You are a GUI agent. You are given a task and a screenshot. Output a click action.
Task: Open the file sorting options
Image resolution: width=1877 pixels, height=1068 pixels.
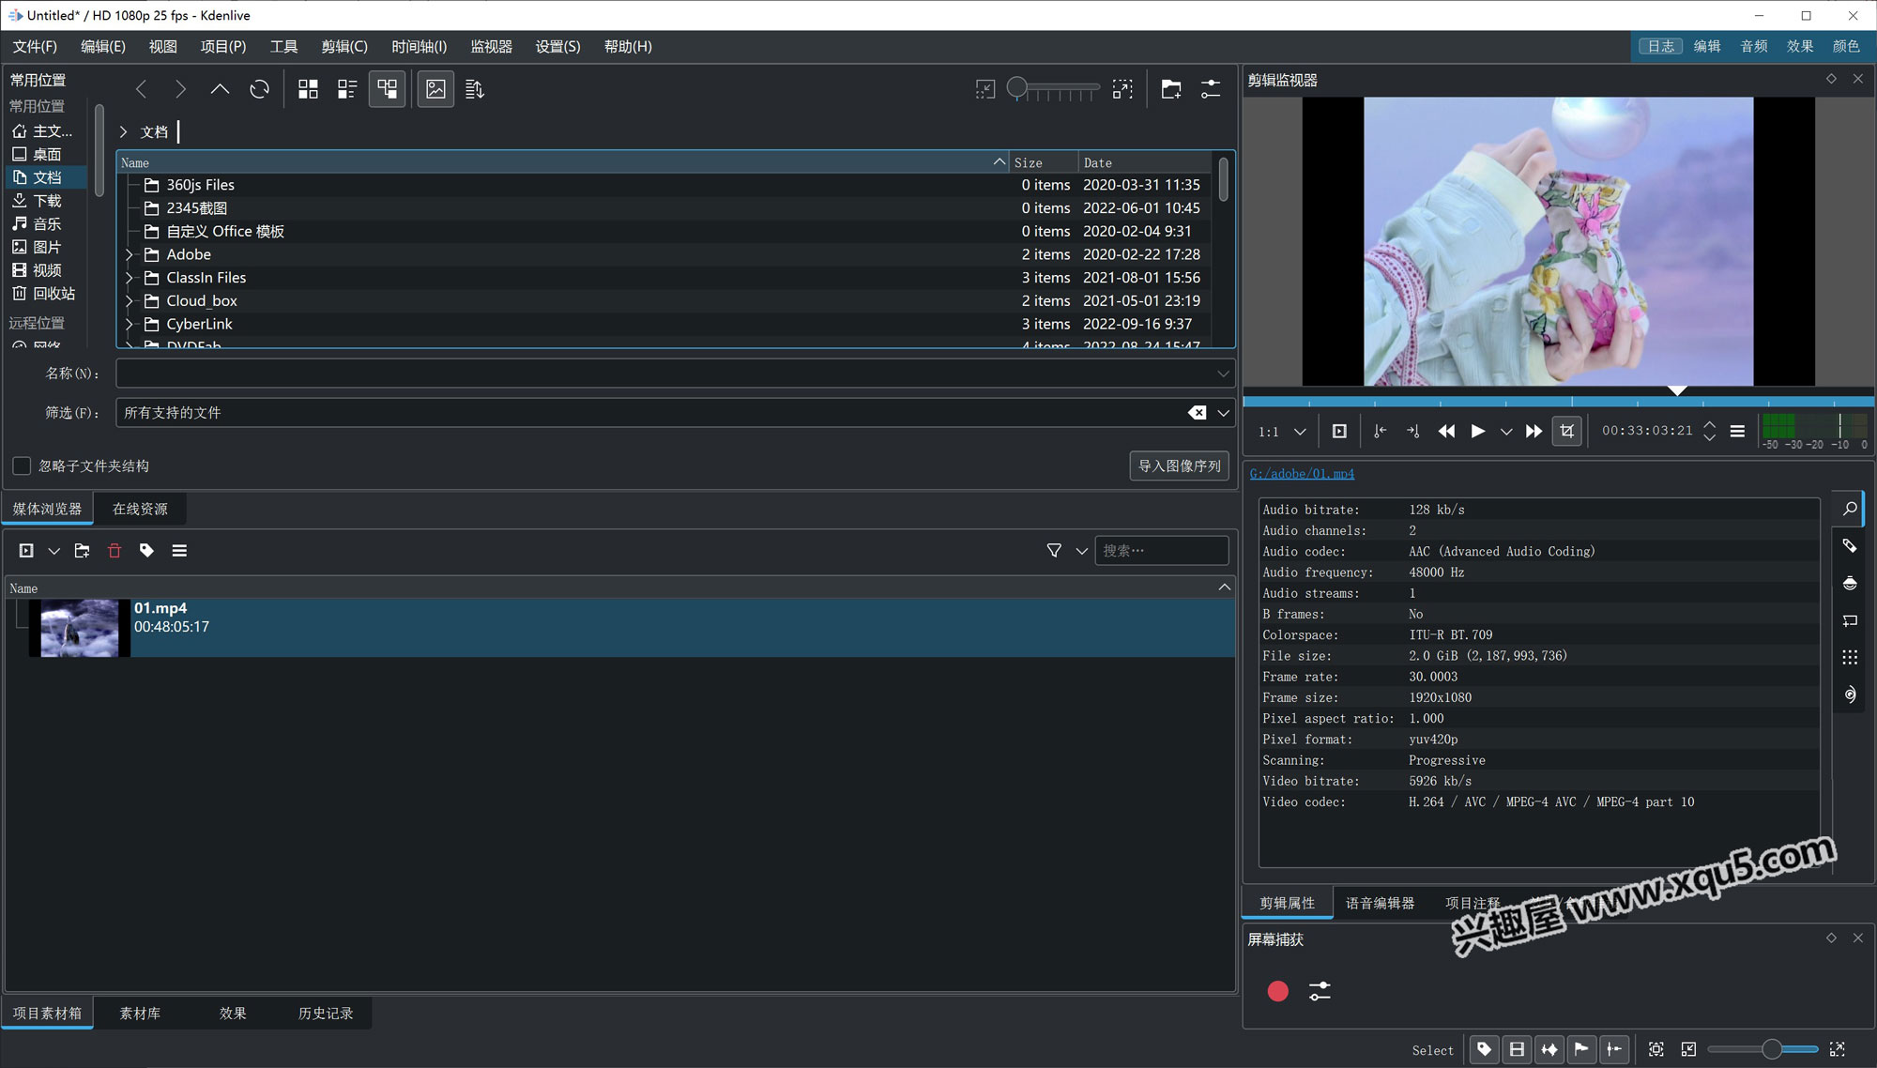click(475, 89)
